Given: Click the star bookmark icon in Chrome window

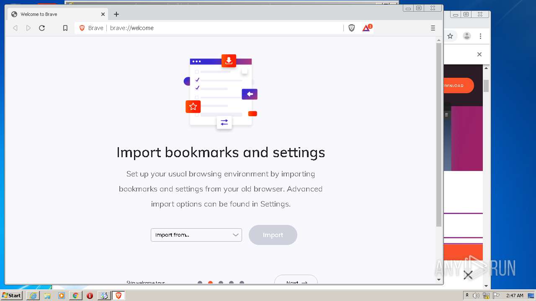Looking at the screenshot, I should click(451, 36).
